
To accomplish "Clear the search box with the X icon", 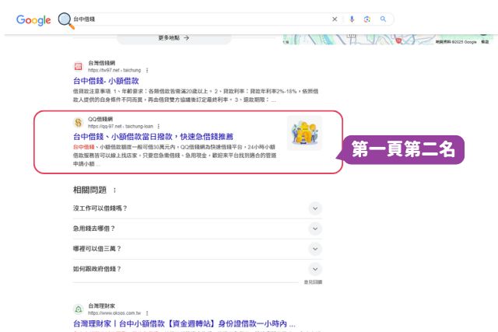I will (335, 19).
